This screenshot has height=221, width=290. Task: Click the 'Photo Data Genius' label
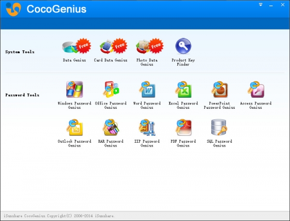(147, 62)
